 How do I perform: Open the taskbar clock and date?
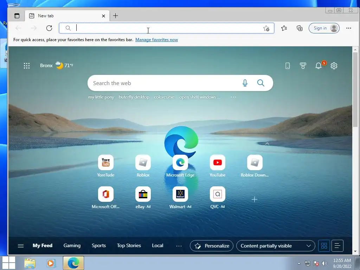click(x=342, y=263)
